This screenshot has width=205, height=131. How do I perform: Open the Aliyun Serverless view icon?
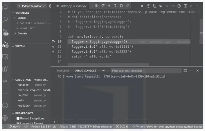pos(5,81)
